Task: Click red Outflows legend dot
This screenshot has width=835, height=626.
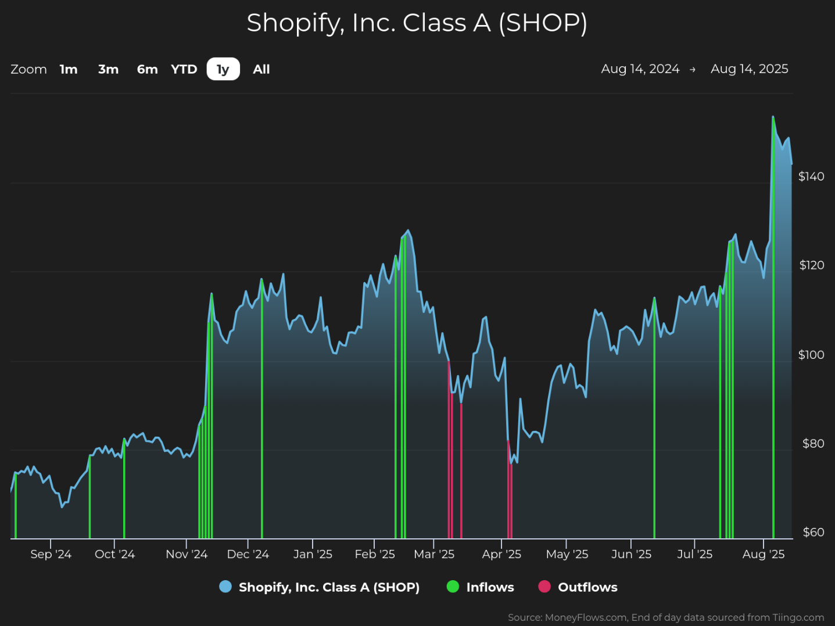Action: [x=544, y=587]
